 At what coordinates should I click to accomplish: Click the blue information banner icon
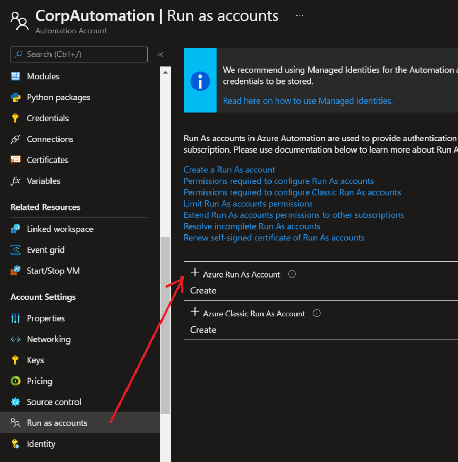tap(200, 81)
